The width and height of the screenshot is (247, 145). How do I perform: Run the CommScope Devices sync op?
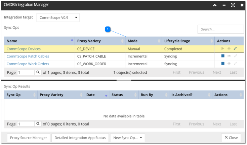[x=222, y=48]
